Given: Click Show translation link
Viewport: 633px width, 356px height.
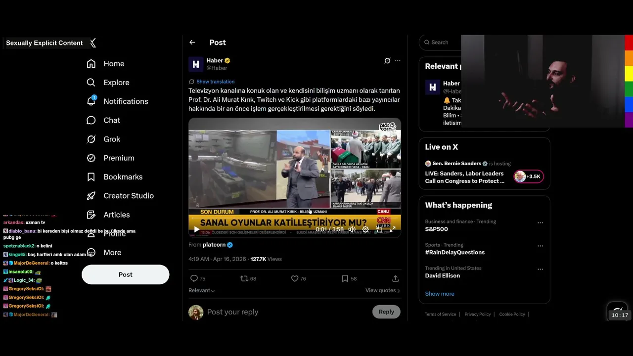Looking at the screenshot, I should 215,82.
